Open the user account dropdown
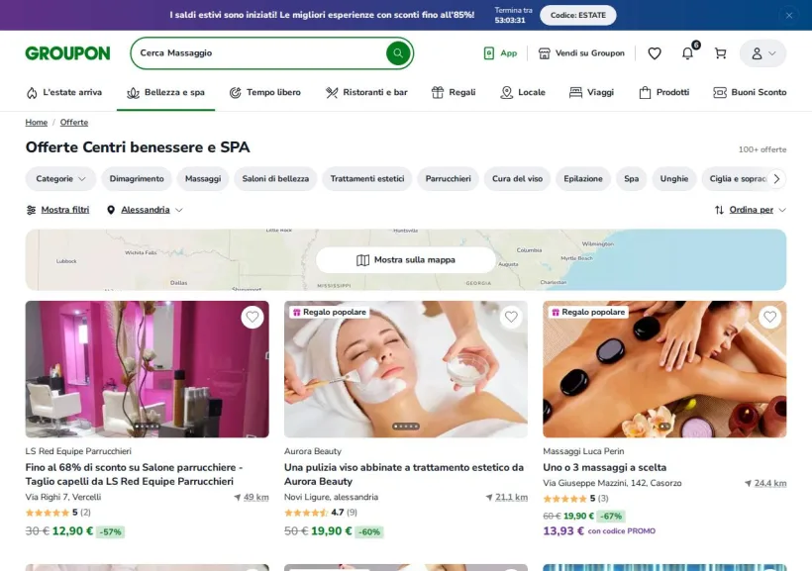This screenshot has width=812, height=571. (x=762, y=53)
